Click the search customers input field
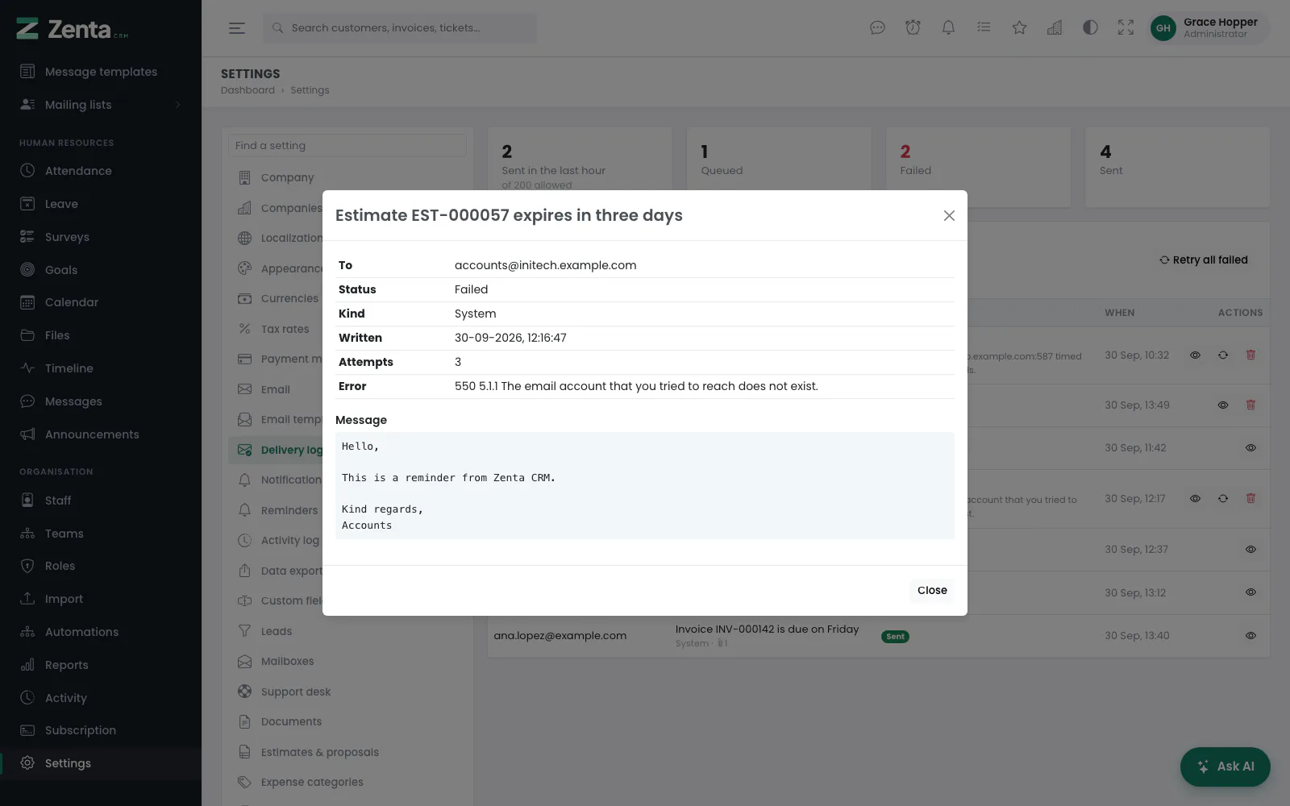The image size is (1290, 806). (x=399, y=28)
